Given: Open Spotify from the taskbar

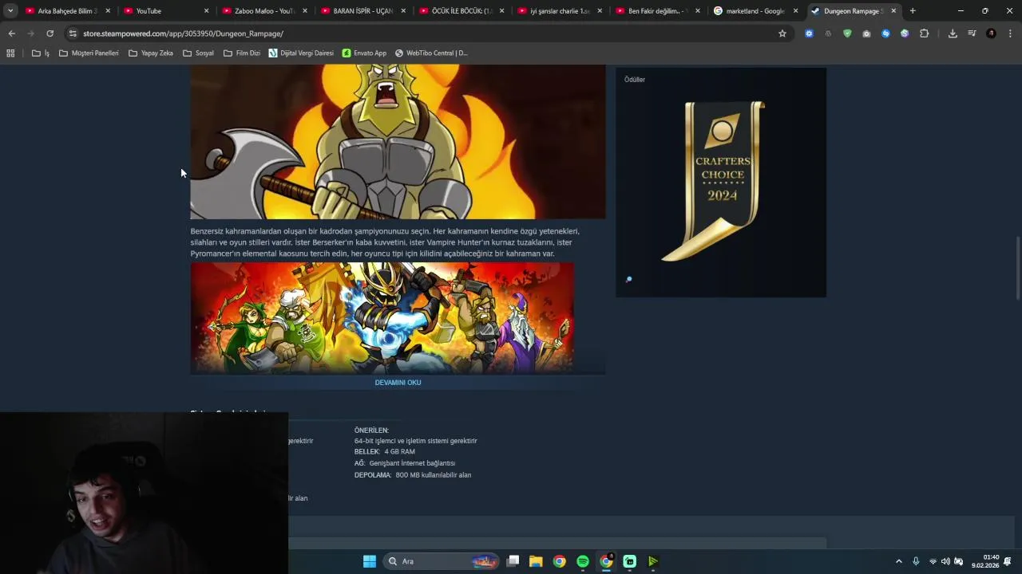Looking at the screenshot, I should pos(583,561).
